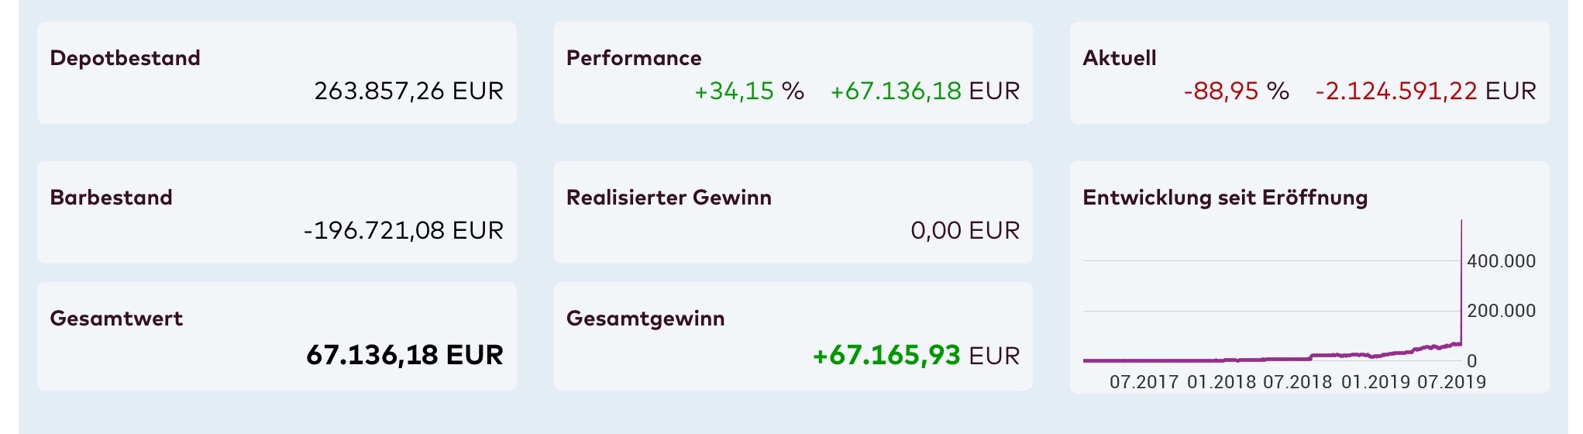Click the Depotbestand card title
The image size is (1583, 434).
pos(125,58)
